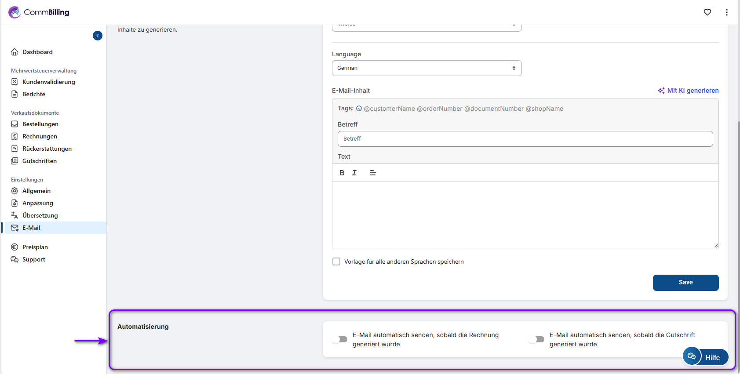This screenshot has width=740, height=374.
Task: Enable automatic email when Rechnung is generated
Action: [340, 339]
